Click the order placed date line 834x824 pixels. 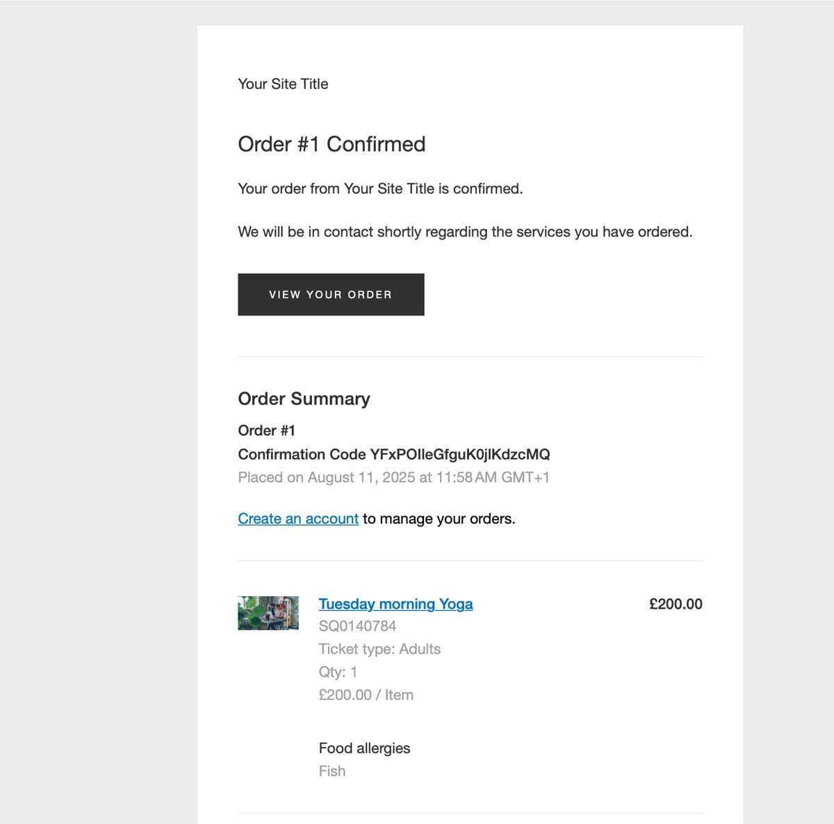pos(393,477)
